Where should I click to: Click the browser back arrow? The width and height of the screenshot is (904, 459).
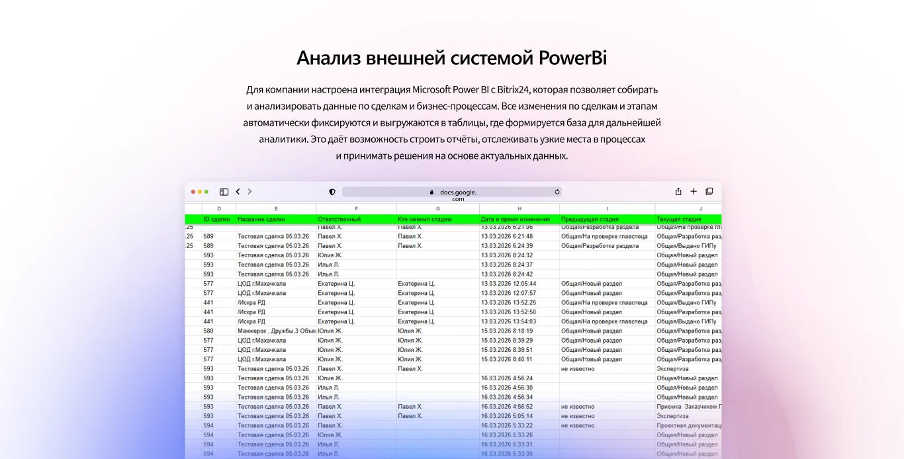point(238,192)
